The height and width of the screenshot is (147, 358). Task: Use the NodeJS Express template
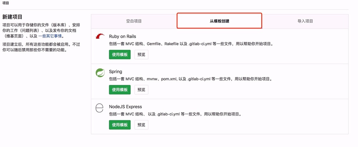tap(120, 125)
